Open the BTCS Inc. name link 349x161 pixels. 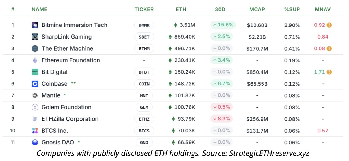(x=55, y=131)
